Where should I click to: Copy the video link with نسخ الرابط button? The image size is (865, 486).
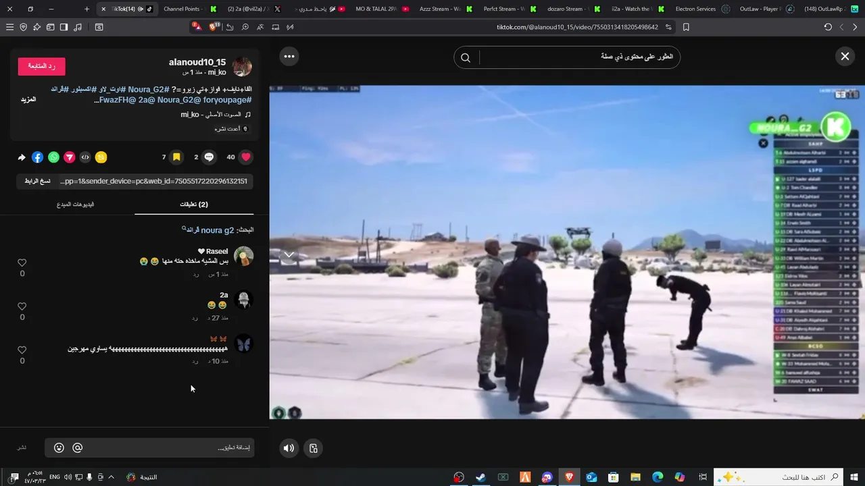[37, 181]
